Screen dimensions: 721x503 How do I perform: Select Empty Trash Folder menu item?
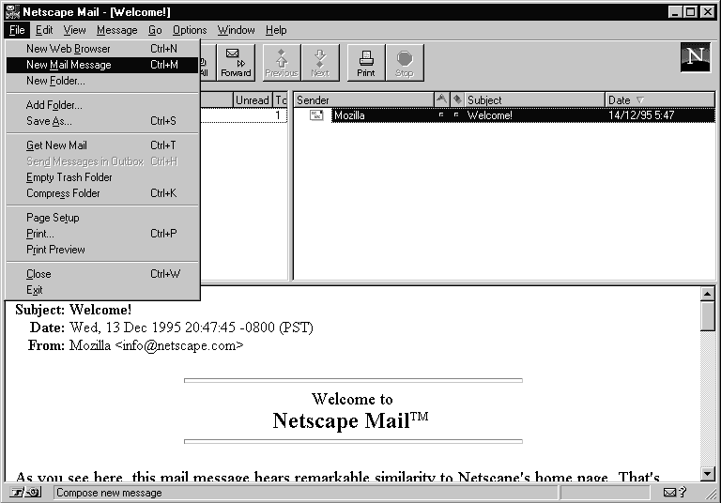click(102, 177)
